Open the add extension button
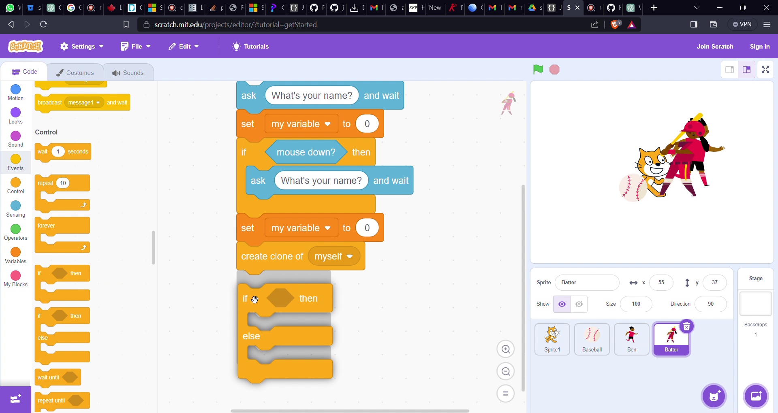Image resolution: width=778 pixels, height=413 pixels. (15, 399)
